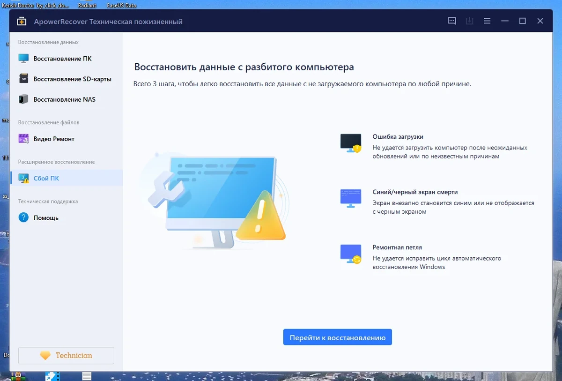Click the blue screen of death icon
The image size is (562, 381).
click(x=351, y=198)
